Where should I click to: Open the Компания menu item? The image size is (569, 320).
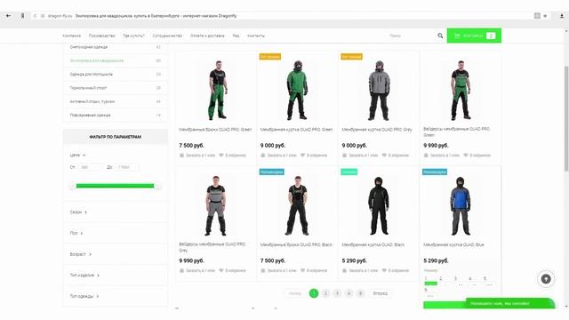point(71,36)
